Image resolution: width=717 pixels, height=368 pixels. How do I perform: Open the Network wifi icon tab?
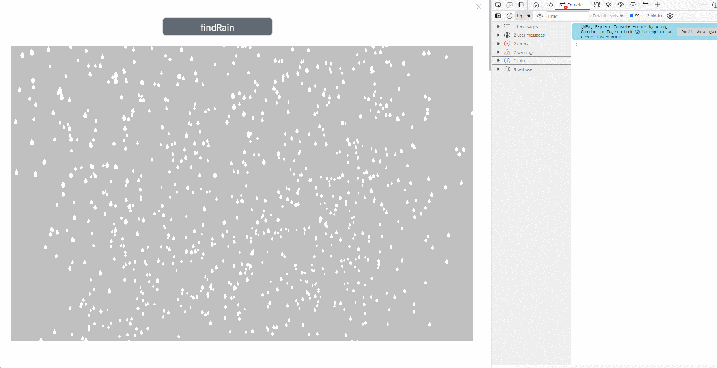(608, 5)
